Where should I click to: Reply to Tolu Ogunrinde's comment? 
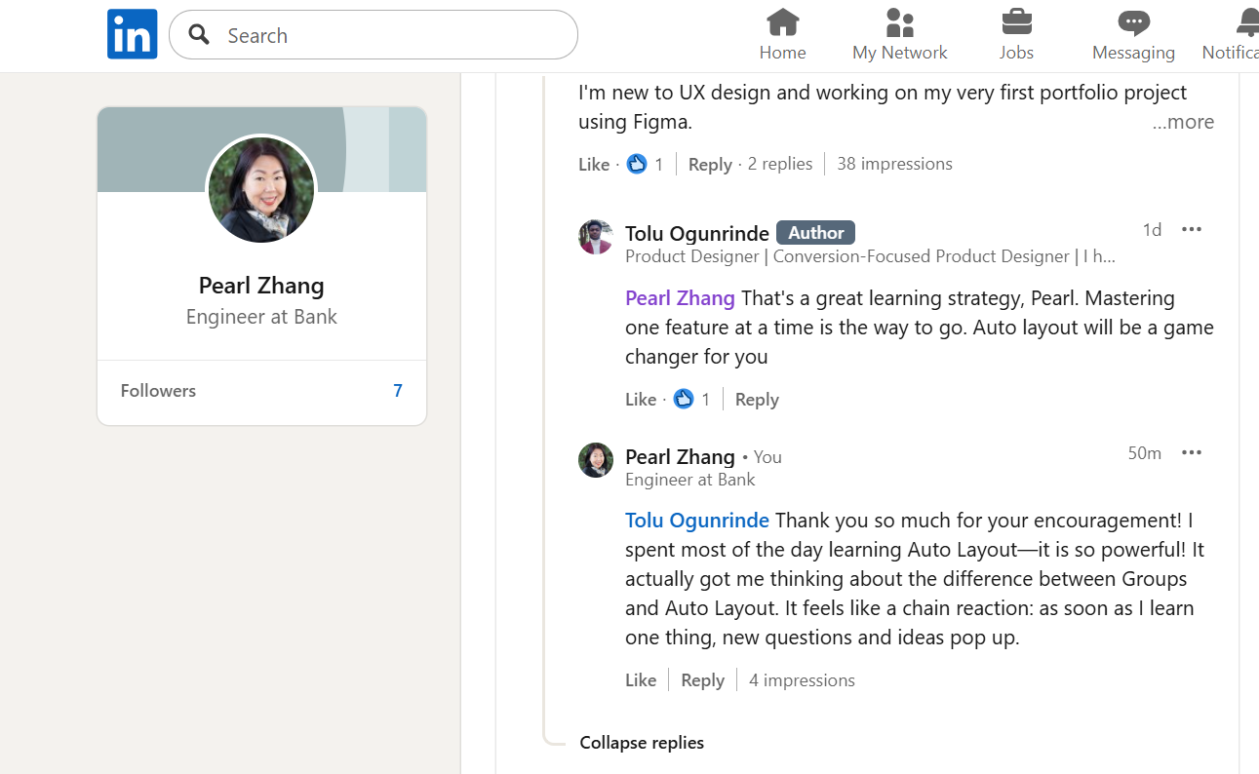coord(757,399)
